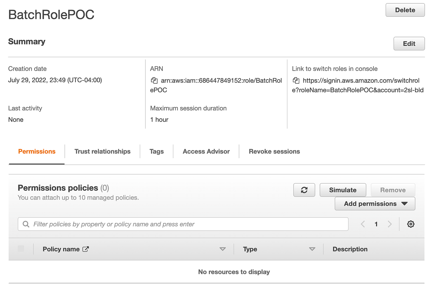Click the 'No resources to display' message
Screen dimensions: 434x289
coord(234,272)
